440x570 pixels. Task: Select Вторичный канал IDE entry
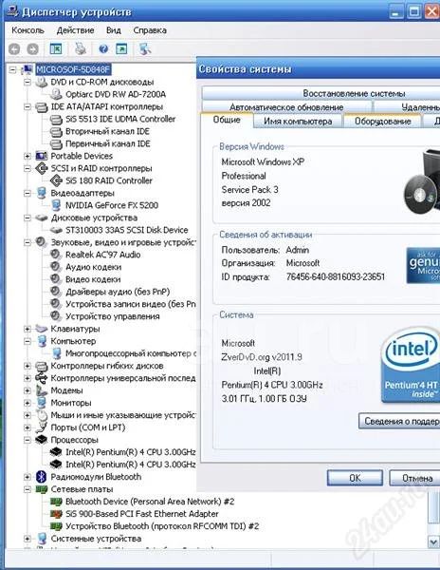pyautogui.click(x=107, y=132)
